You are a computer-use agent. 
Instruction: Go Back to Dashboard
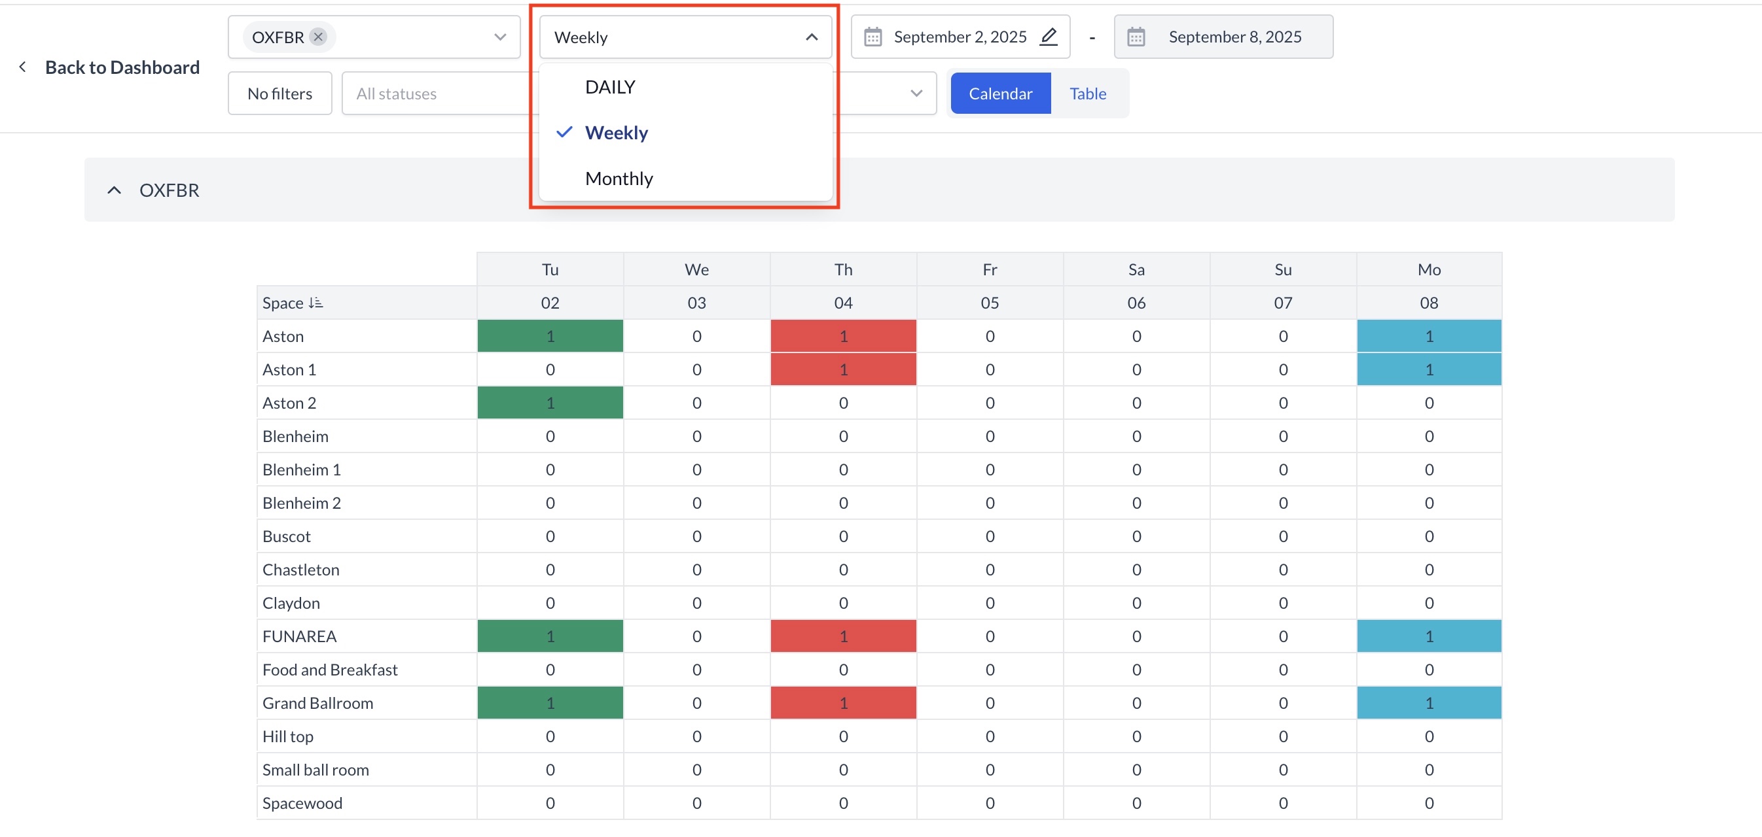122,67
